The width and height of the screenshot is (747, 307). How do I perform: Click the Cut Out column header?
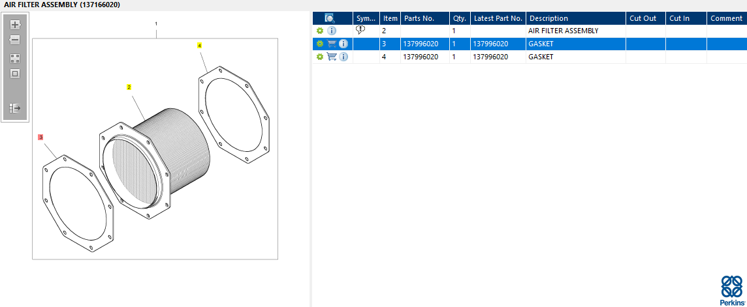point(646,18)
